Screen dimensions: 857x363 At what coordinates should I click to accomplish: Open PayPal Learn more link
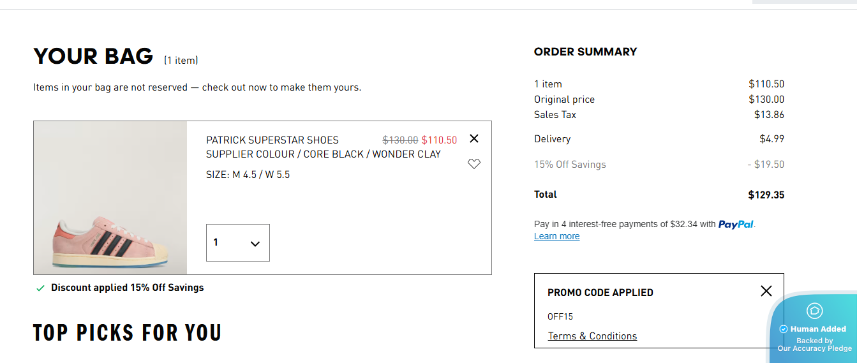556,236
